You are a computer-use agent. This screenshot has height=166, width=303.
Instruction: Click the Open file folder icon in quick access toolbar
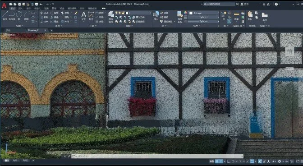[x=15, y=4]
